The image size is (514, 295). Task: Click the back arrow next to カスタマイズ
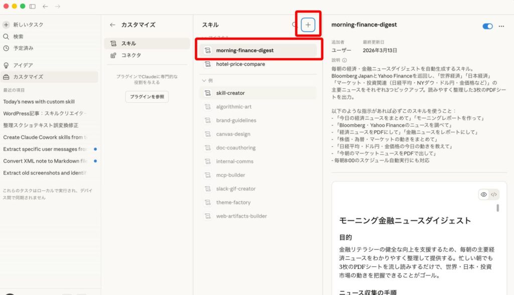point(112,25)
